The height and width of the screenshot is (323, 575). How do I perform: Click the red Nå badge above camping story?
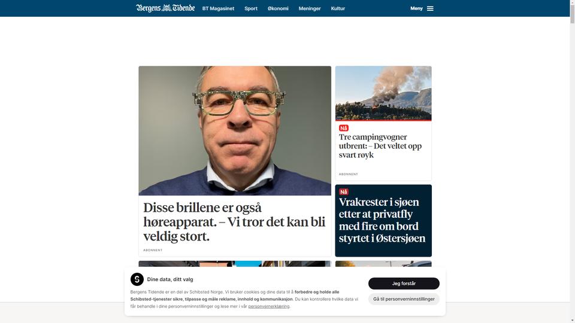[x=344, y=128]
